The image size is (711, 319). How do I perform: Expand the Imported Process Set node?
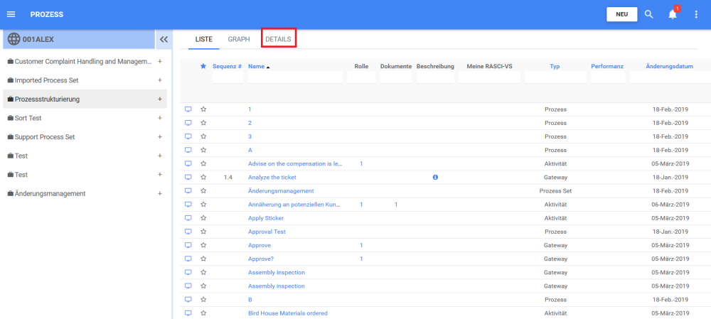pyautogui.click(x=159, y=80)
